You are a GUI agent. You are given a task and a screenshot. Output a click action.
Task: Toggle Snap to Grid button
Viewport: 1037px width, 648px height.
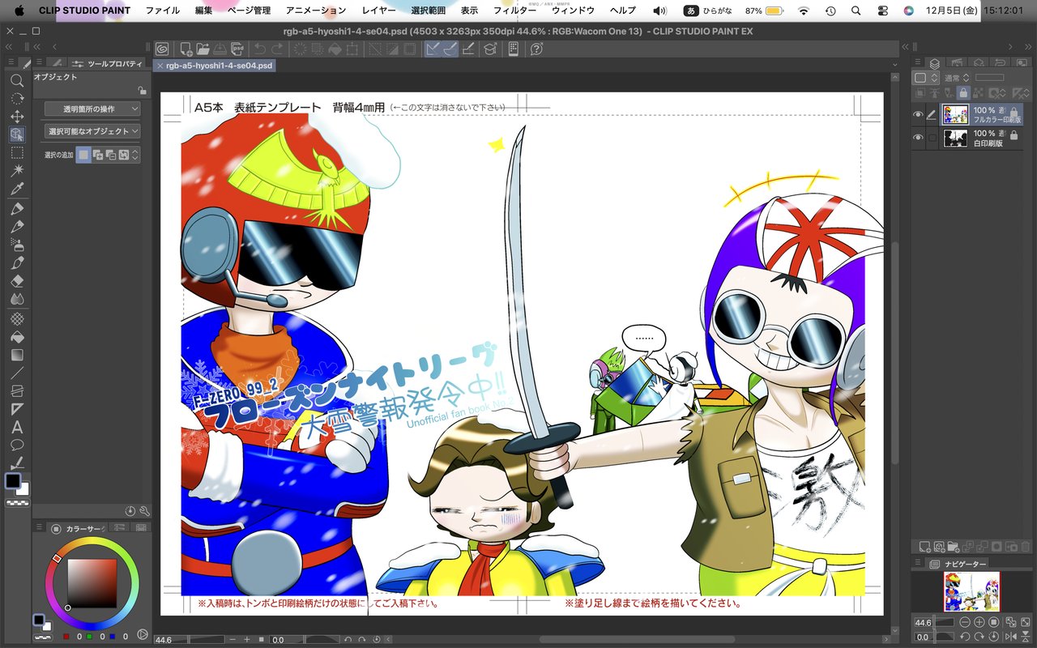(469, 49)
